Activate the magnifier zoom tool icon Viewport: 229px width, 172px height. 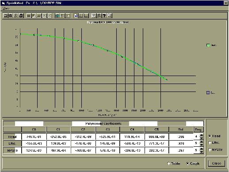[110, 15]
